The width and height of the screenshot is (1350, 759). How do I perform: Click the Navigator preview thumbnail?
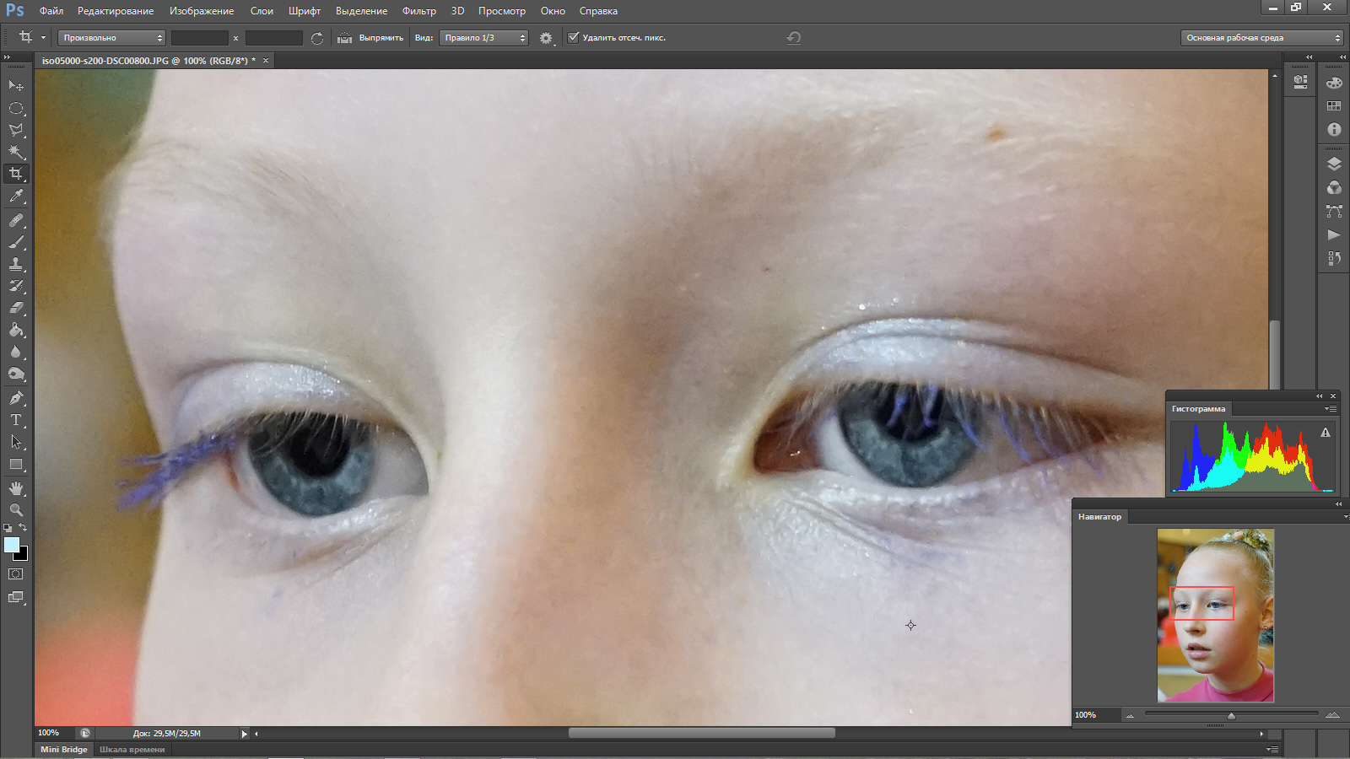pos(1215,616)
